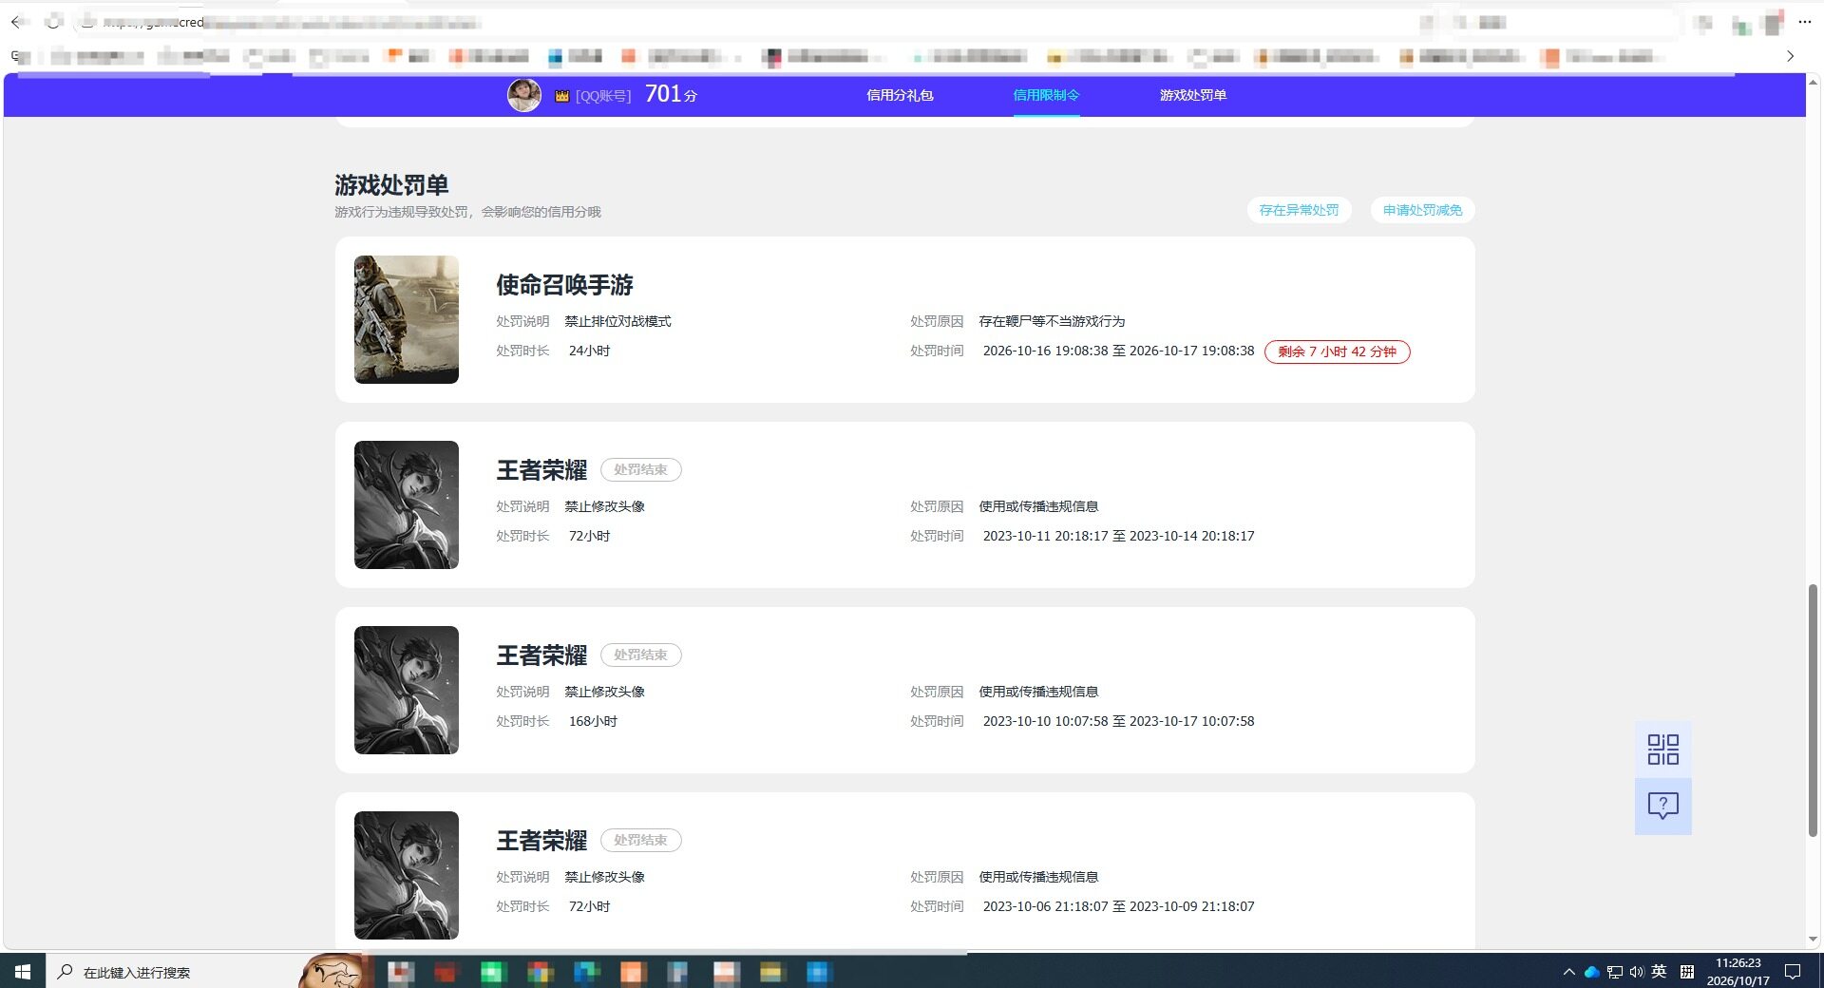1824x988 pixels.
Task: Open the Windows notification center
Action: pos(1793,972)
